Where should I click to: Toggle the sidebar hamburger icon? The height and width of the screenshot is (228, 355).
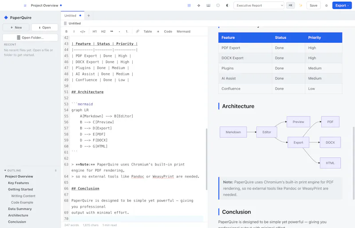click(x=25, y=5)
